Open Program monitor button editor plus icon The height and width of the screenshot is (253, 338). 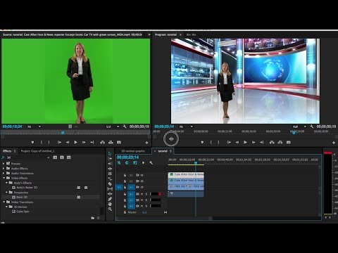[334, 143]
